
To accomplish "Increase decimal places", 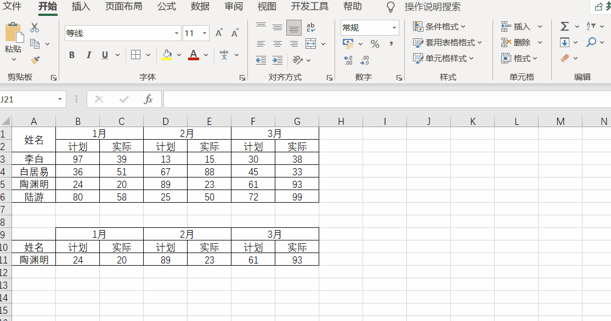I will coord(348,60).
